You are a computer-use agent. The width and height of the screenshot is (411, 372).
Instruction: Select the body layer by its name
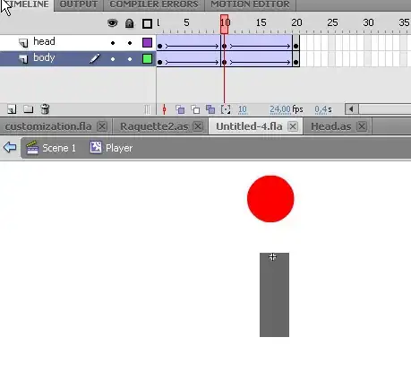click(44, 57)
